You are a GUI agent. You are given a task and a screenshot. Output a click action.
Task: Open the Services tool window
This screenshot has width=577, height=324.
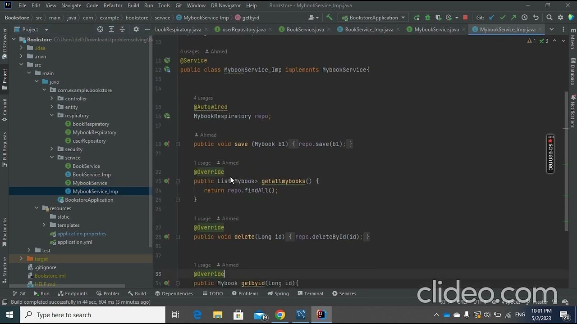coord(344,293)
